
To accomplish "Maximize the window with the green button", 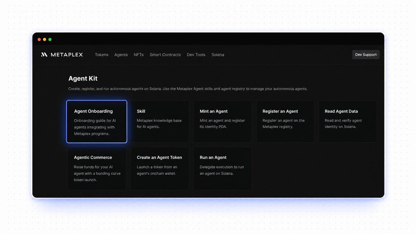I will pos(50,40).
